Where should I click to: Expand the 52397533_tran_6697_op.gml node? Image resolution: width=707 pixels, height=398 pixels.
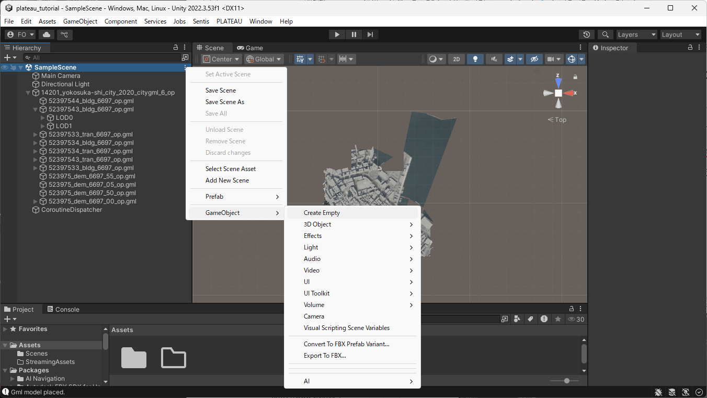[36, 134]
